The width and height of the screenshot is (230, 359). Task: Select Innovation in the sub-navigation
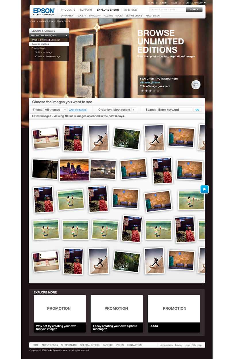(x=95, y=16)
